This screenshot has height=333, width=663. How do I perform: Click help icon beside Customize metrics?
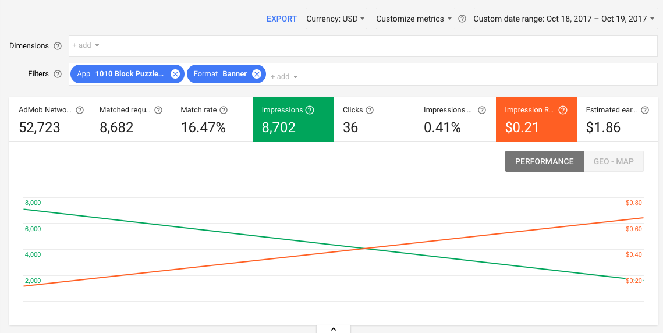point(462,19)
